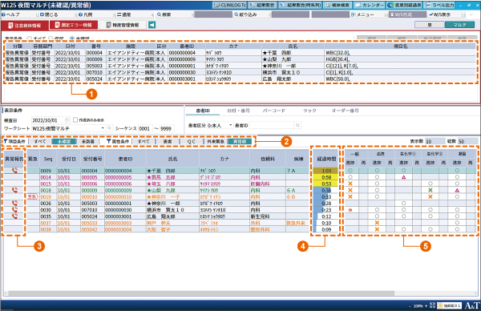Click phone icon in Seq 0030 row
Screen dimensions: 481x311
coord(14,209)
